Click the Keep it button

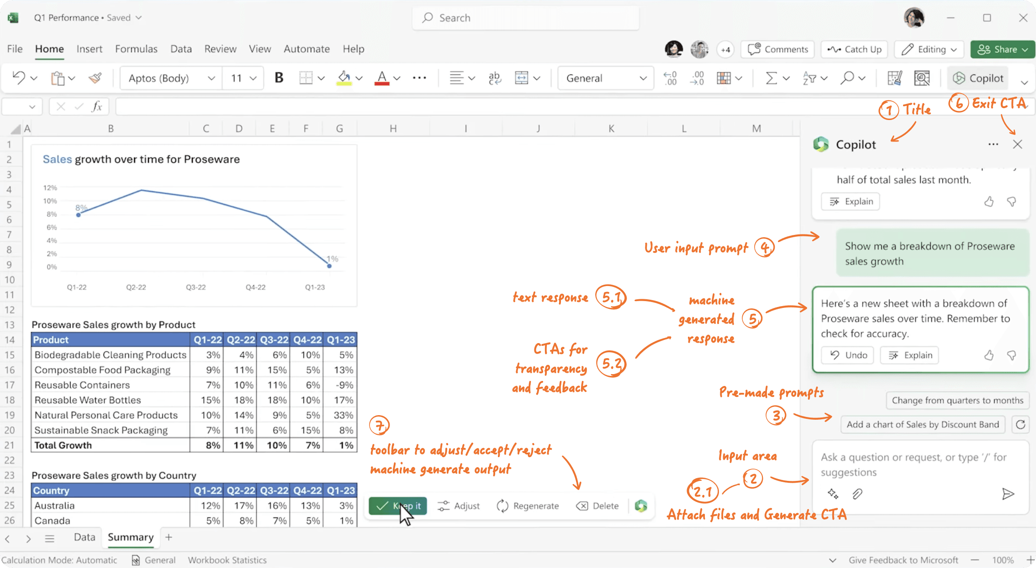click(x=398, y=505)
